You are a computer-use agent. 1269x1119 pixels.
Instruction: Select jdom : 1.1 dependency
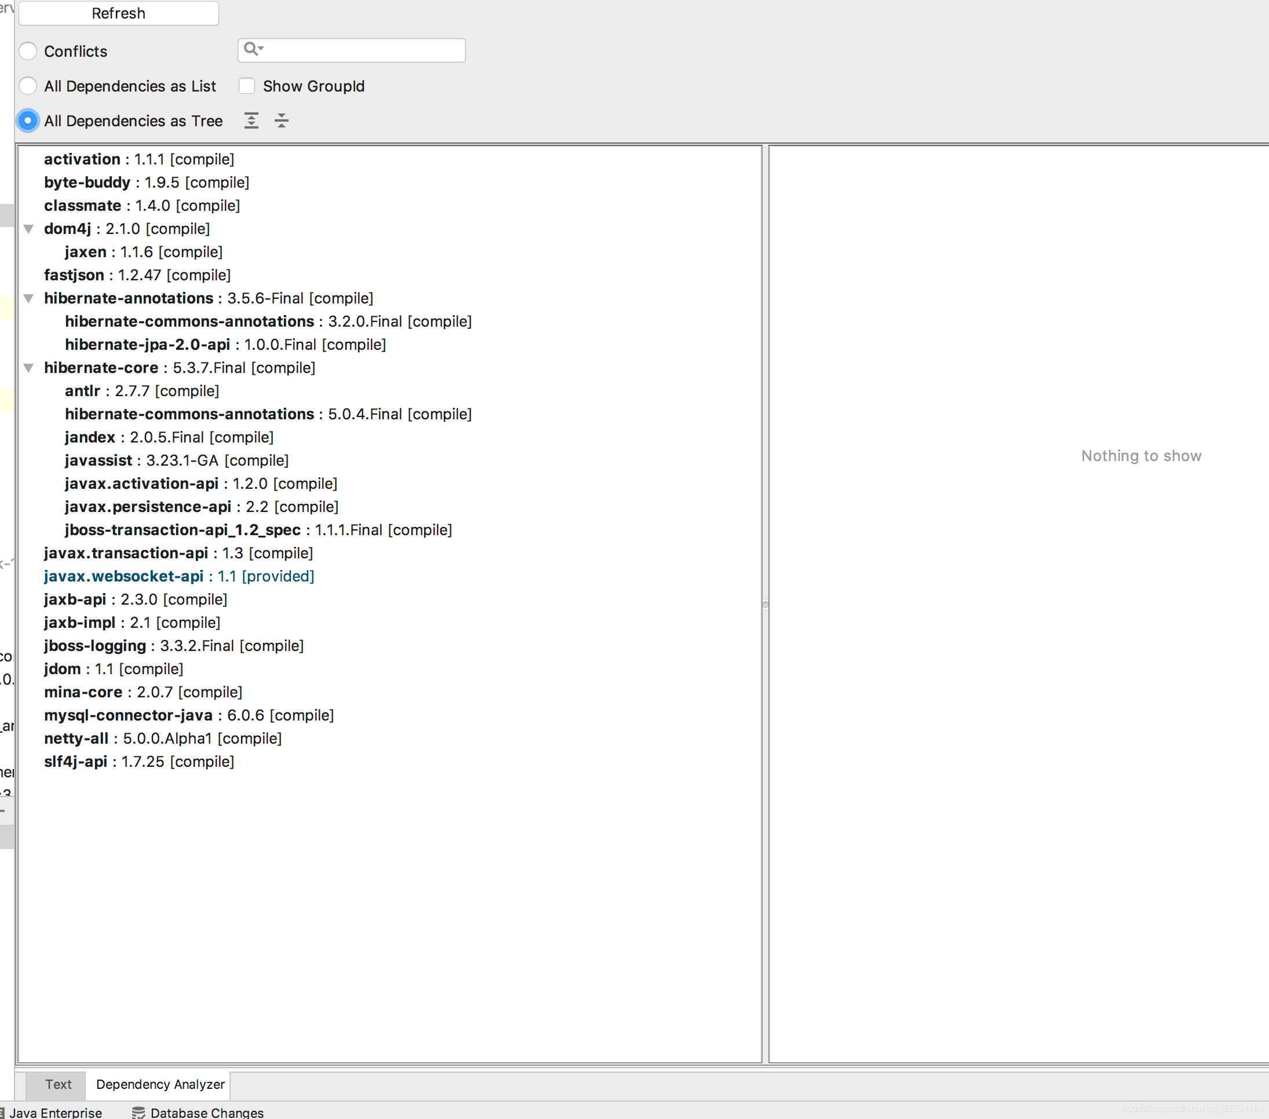114,669
